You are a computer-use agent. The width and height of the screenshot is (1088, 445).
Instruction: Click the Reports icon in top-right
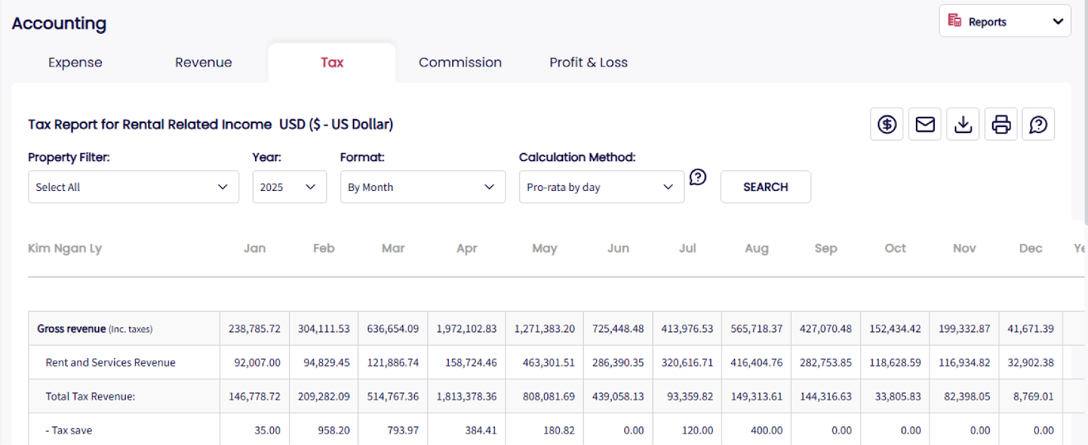click(955, 21)
